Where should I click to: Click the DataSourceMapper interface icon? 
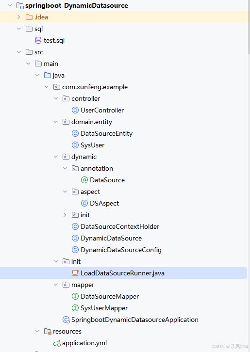(75, 296)
